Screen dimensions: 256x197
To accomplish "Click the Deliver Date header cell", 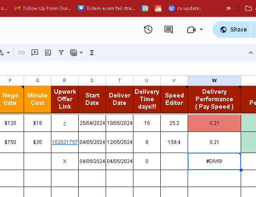I will pyautogui.click(x=120, y=99).
